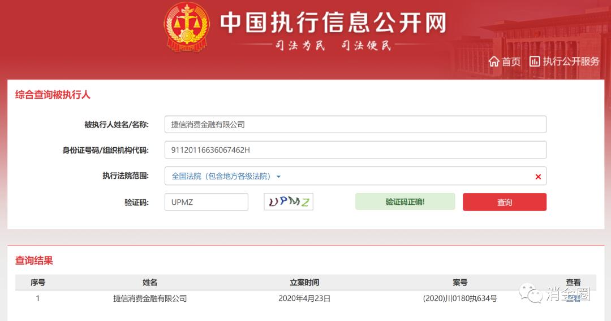The image size is (611, 321).
Task: Clear court selection with red X
Action: click(x=538, y=177)
